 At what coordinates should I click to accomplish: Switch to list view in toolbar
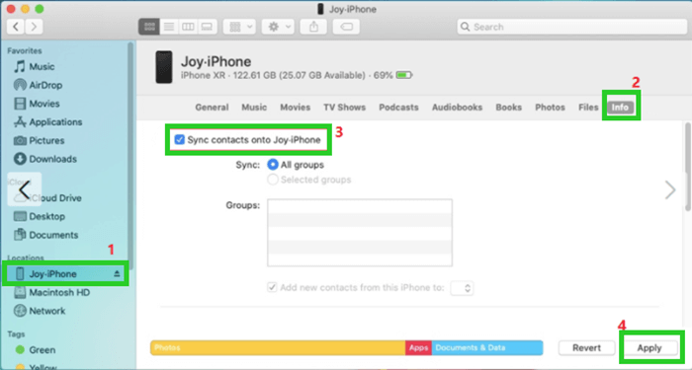(169, 27)
